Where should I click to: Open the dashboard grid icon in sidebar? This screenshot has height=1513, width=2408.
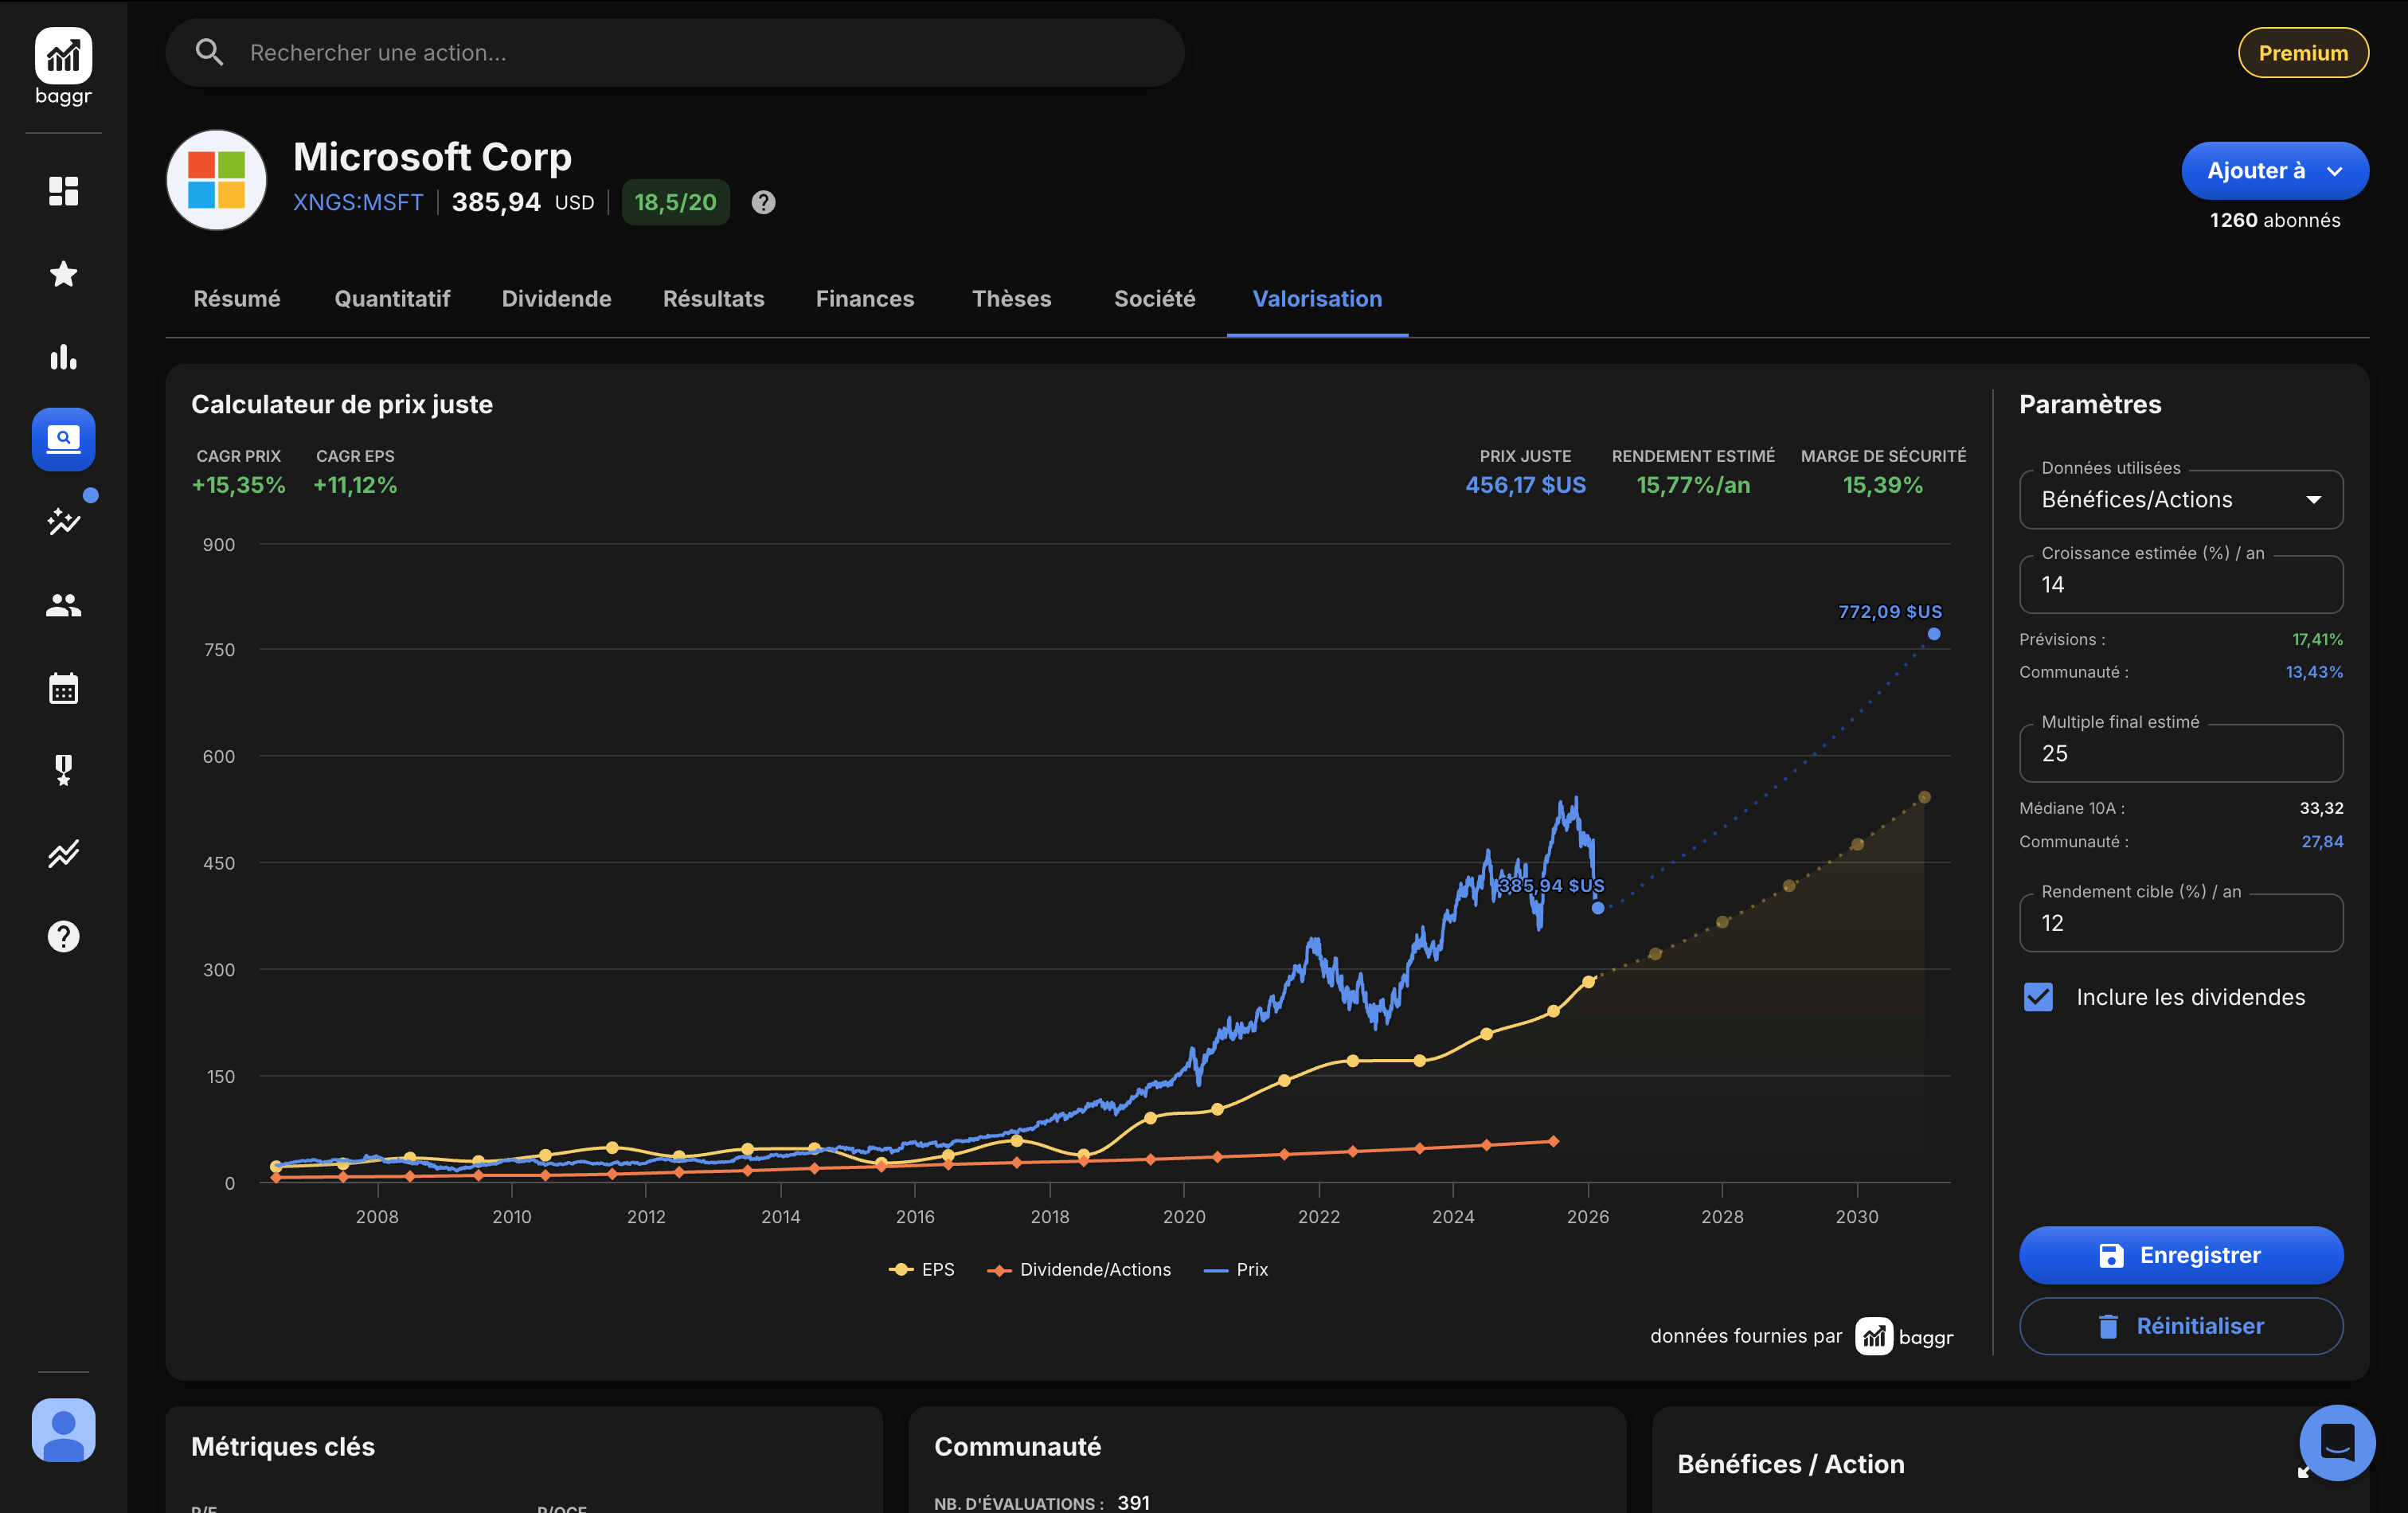pyautogui.click(x=63, y=190)
